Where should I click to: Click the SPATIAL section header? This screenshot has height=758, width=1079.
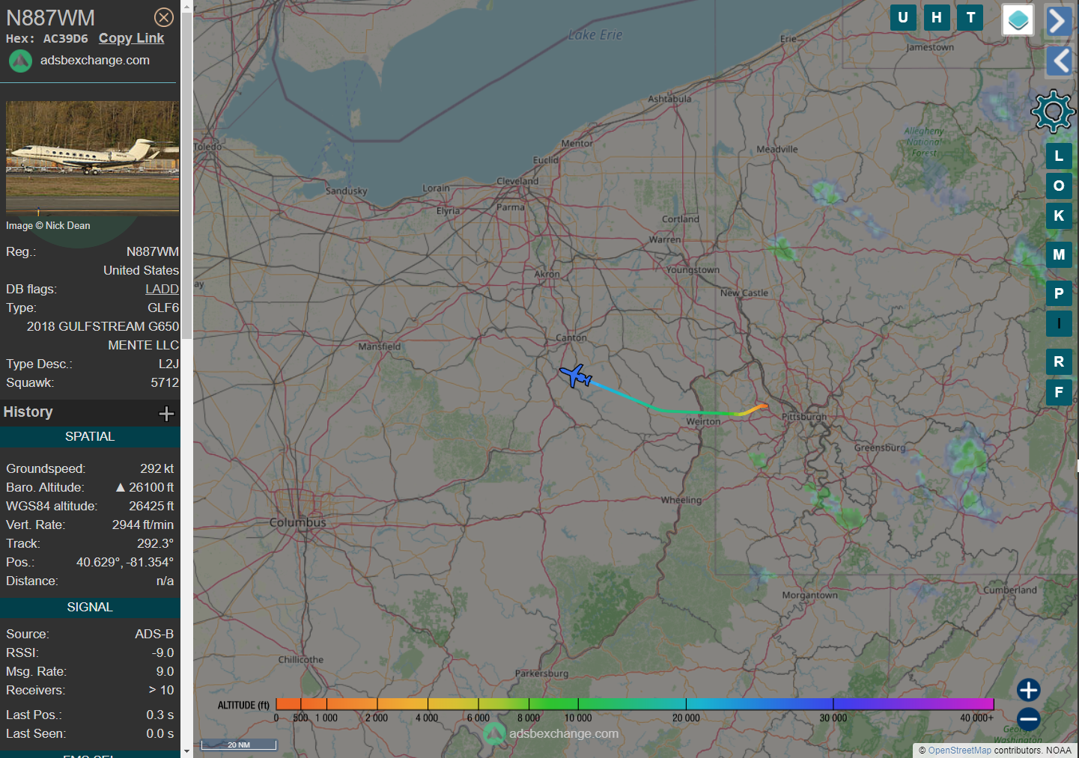pos(90,436)
